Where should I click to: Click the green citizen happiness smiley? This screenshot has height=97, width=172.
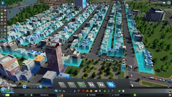point(135,95)
